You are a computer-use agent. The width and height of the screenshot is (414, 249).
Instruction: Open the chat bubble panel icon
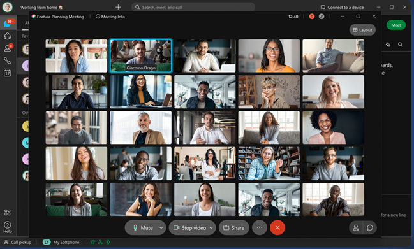click(370, 227)
